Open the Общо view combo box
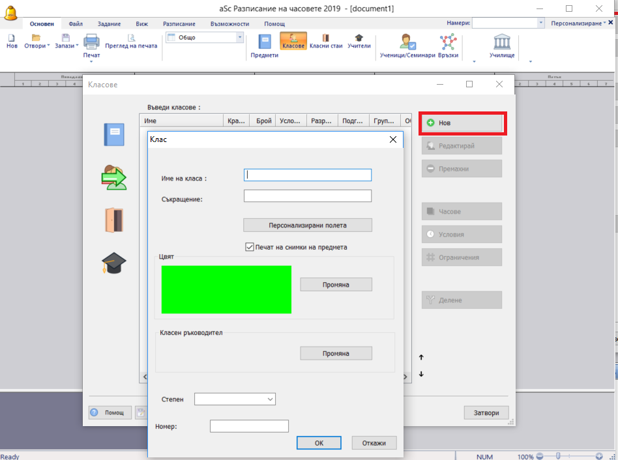This screenshot has width=618, height=460. (x=205, y=38)
